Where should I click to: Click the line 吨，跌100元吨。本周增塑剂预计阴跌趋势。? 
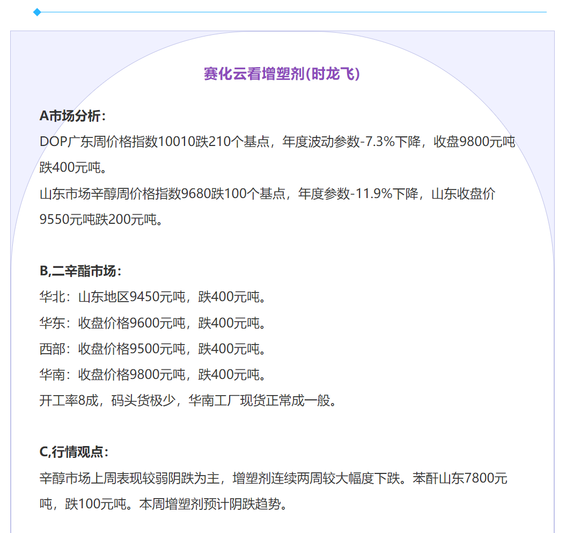(x=164, y=504)
